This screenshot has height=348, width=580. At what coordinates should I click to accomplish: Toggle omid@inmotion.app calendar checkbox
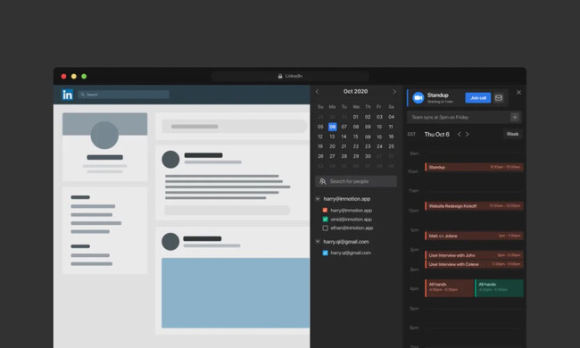[325, 220]
